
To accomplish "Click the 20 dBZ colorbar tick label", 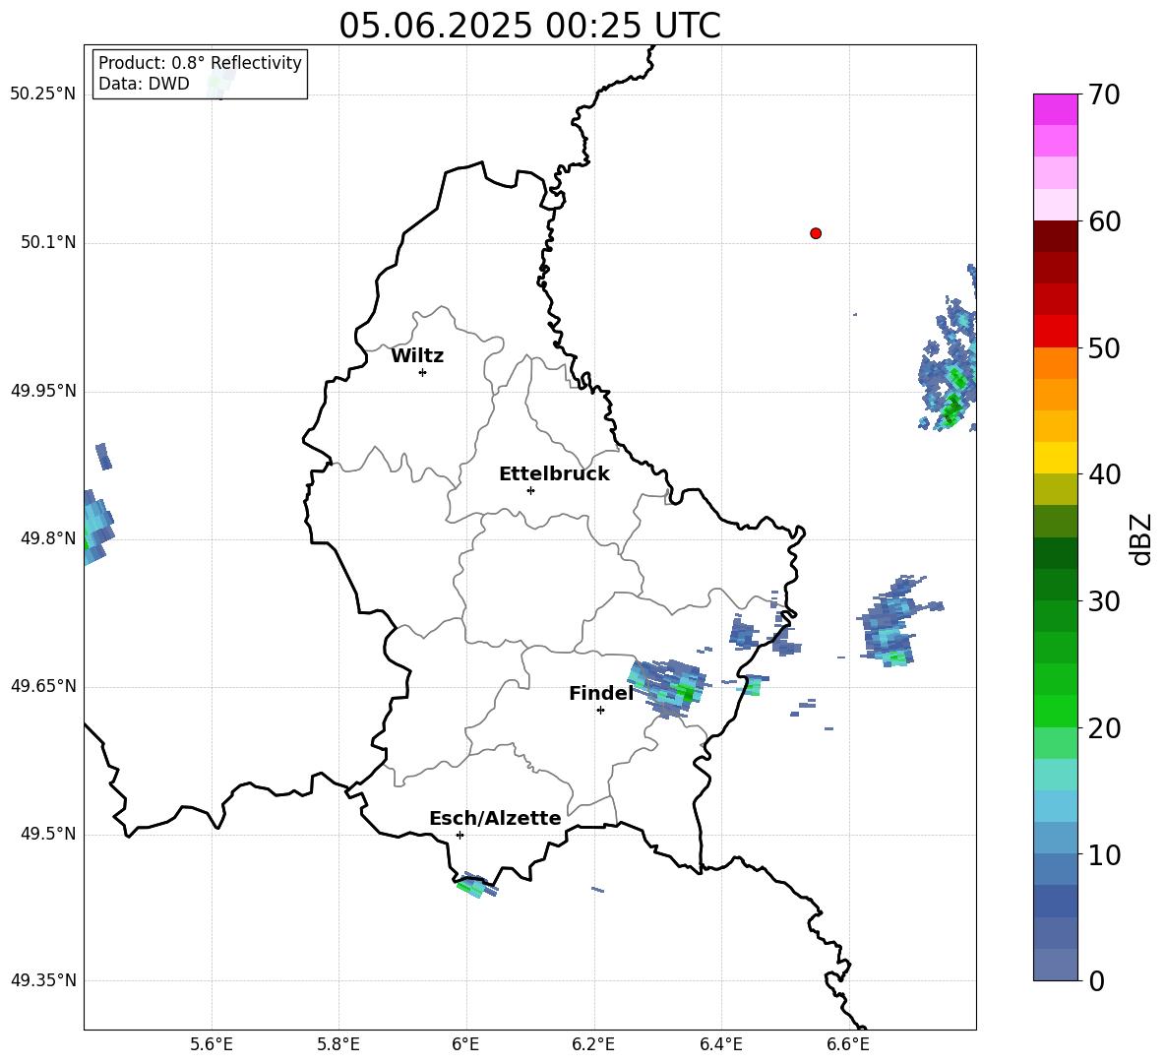I will 1104,728.
